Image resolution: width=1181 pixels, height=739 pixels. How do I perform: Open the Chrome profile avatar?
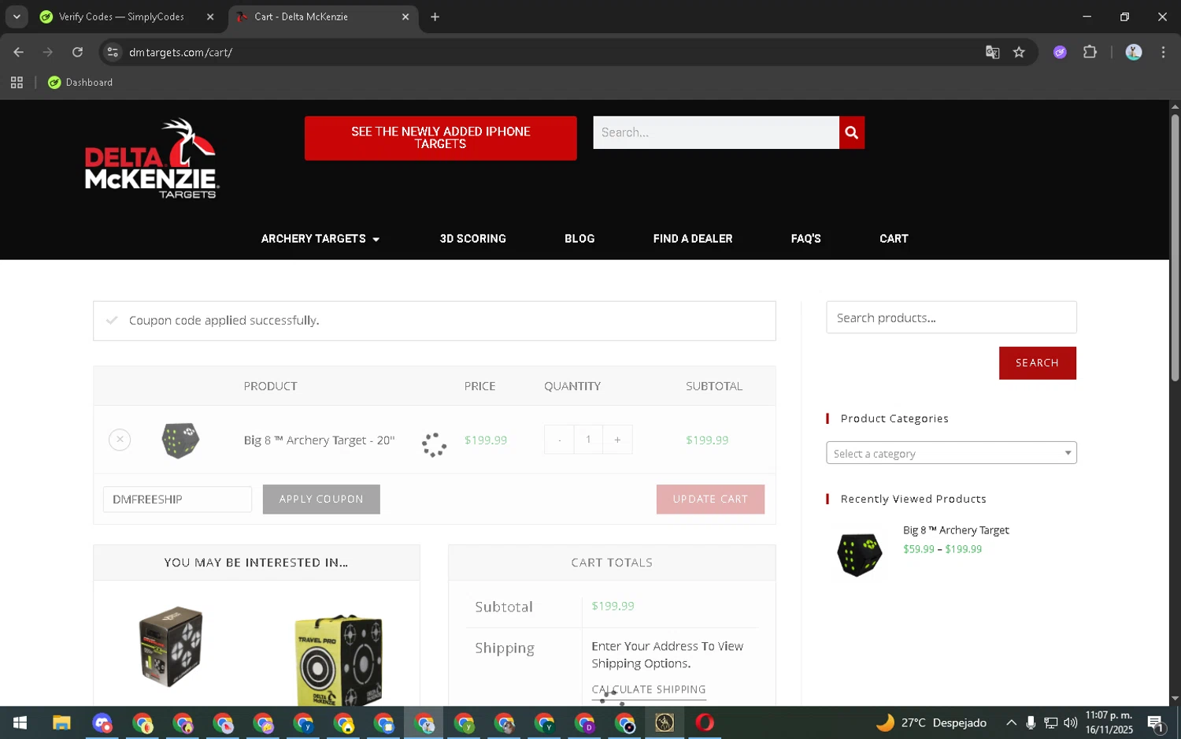point(1134,52)
